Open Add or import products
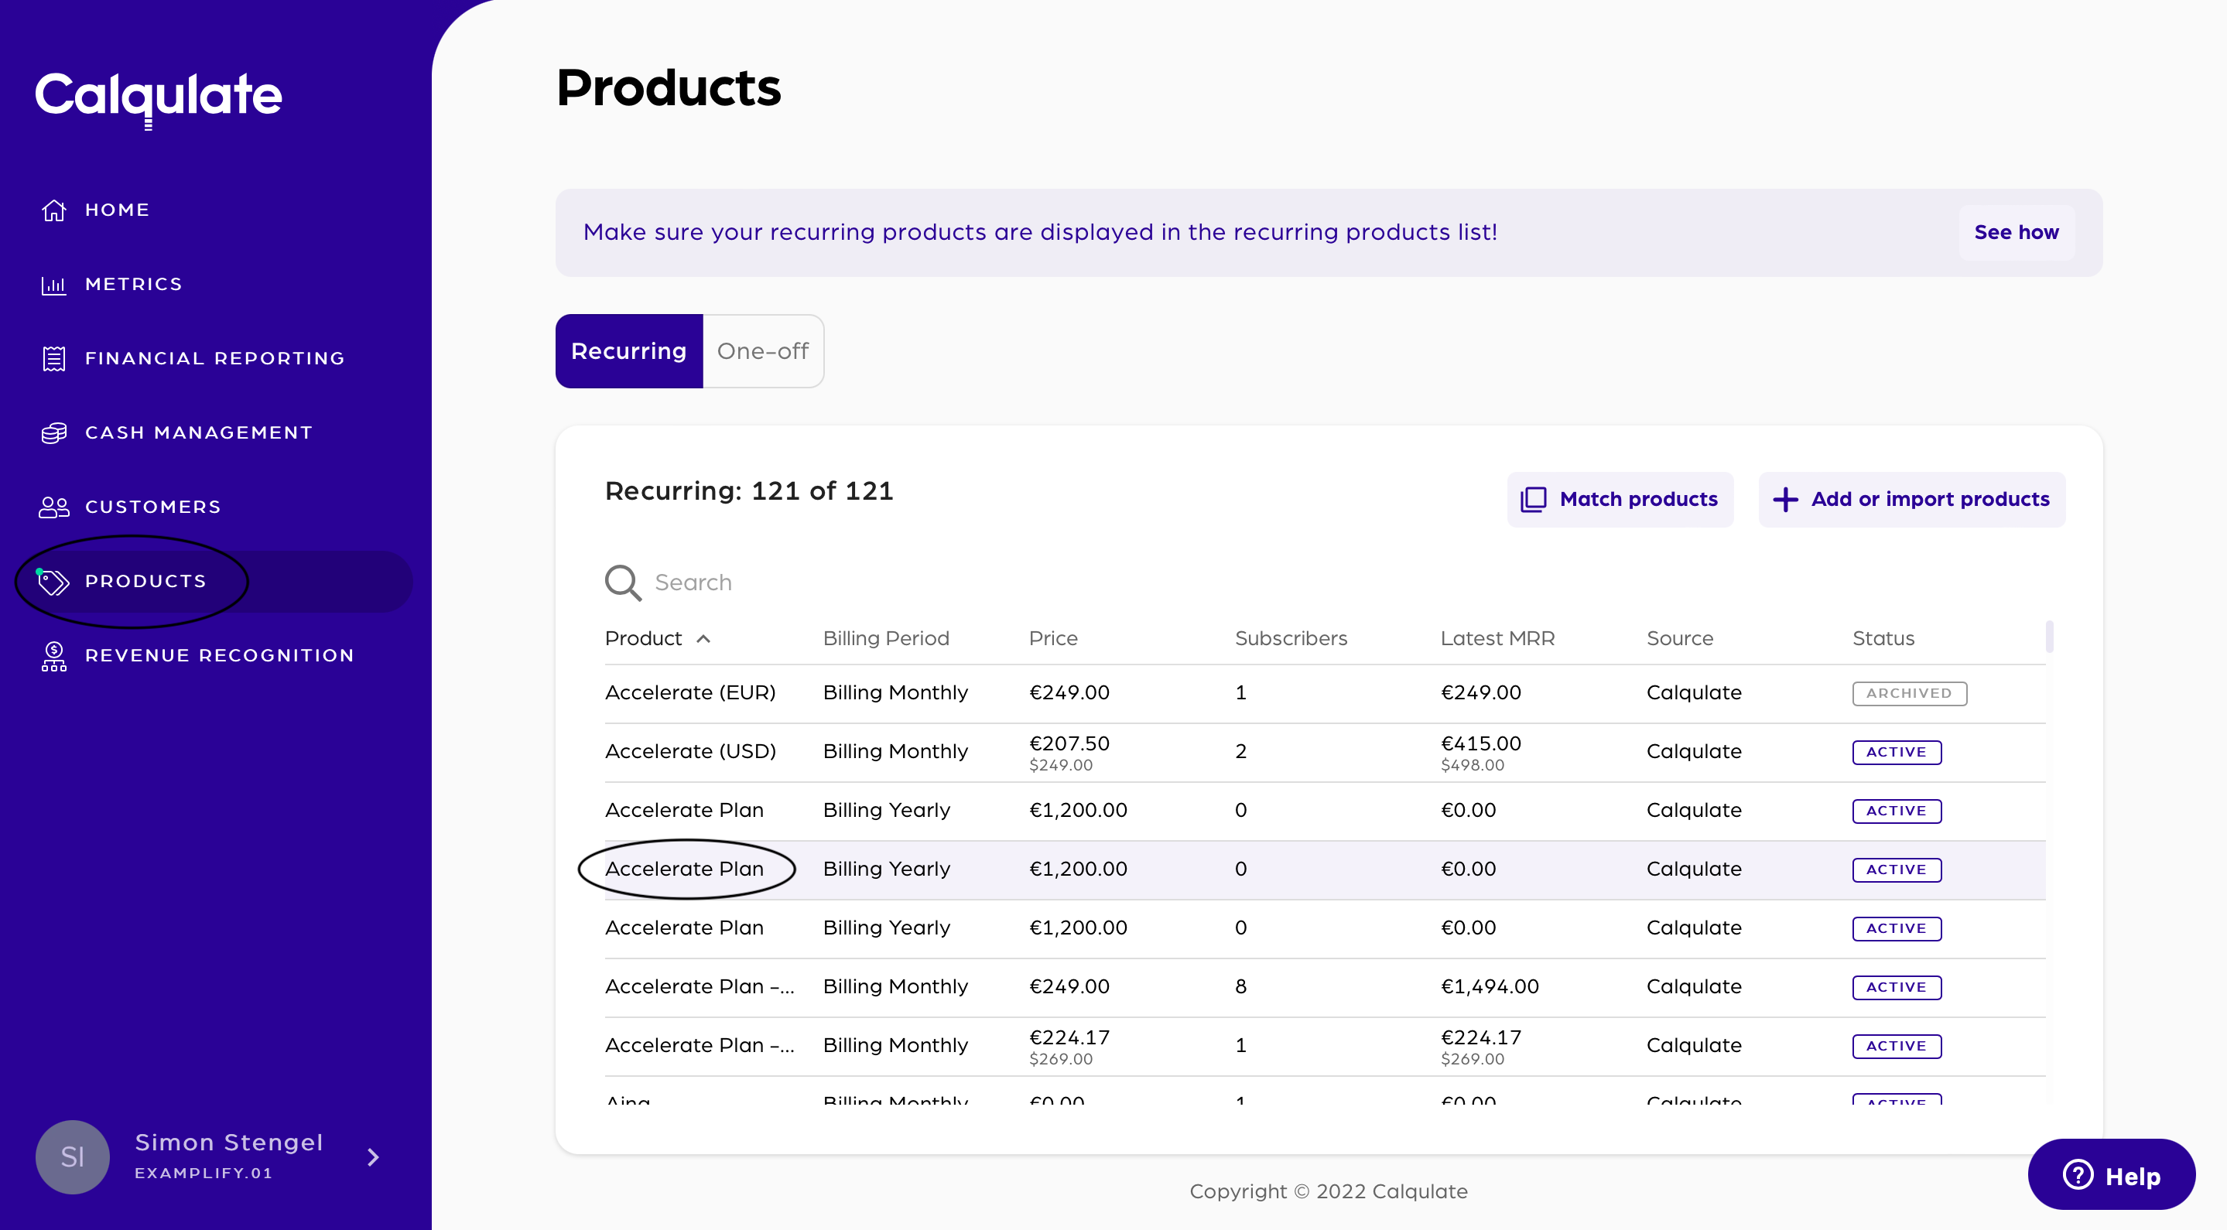 tap(1911, 500)
